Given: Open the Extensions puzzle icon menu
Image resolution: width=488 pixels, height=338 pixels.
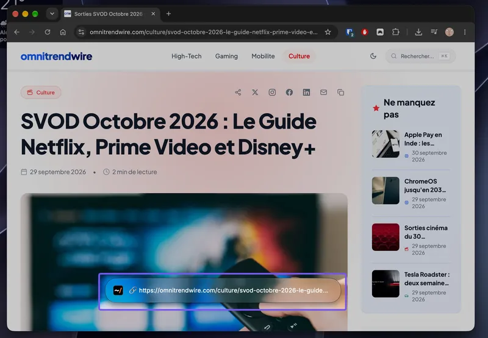Looking at the screenshot, I should coord(395,32).
